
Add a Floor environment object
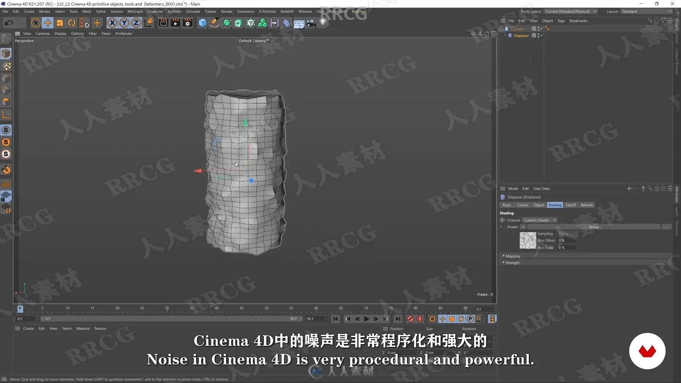tap(299, 23)
